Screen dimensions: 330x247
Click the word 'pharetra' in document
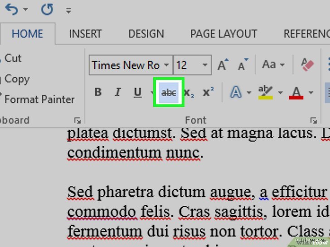pyautogui.click(x=126, y=193)
